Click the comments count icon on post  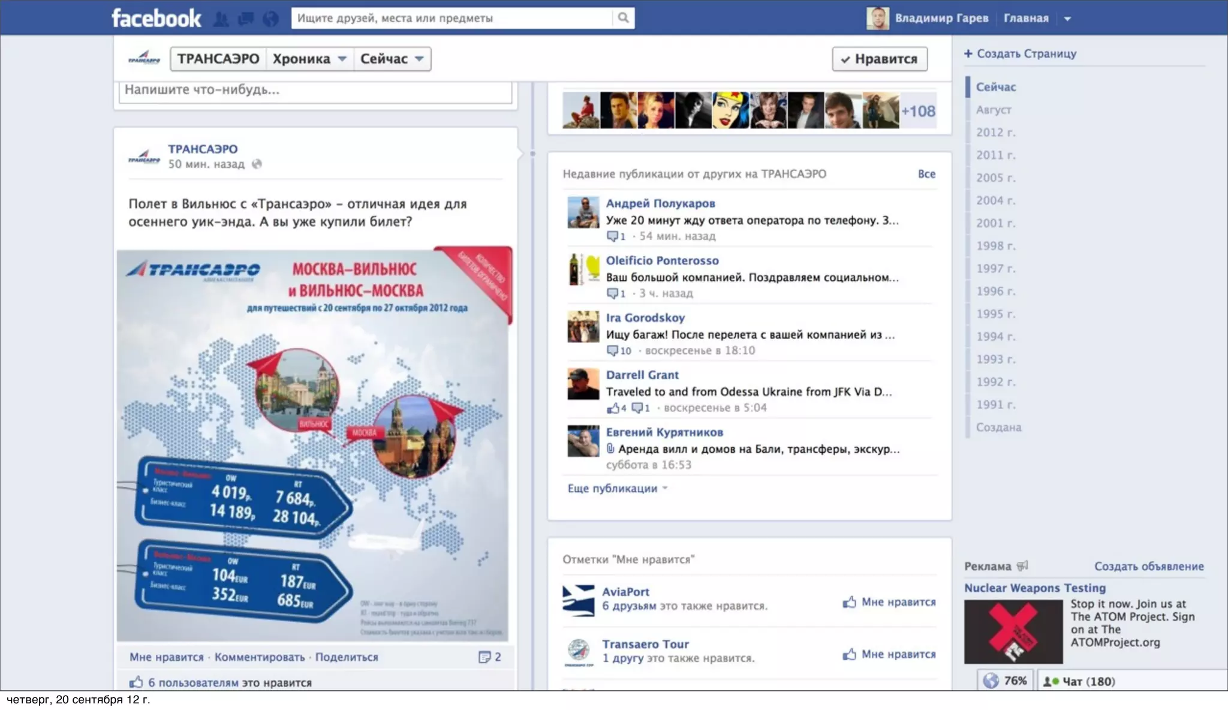pyautogui.click(x=484, y=657)
